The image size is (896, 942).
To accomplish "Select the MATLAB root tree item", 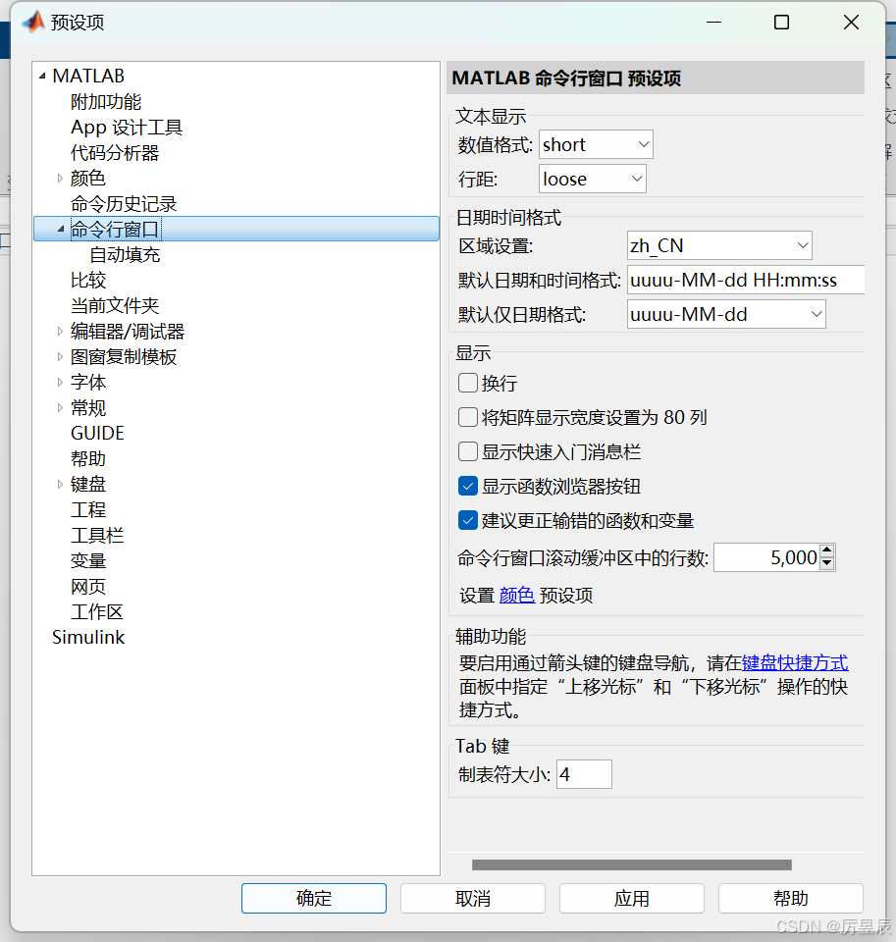I will [88, 76].
